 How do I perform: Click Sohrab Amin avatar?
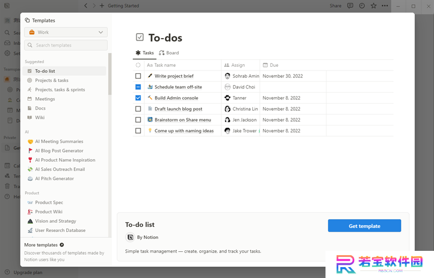coord(227,76)
